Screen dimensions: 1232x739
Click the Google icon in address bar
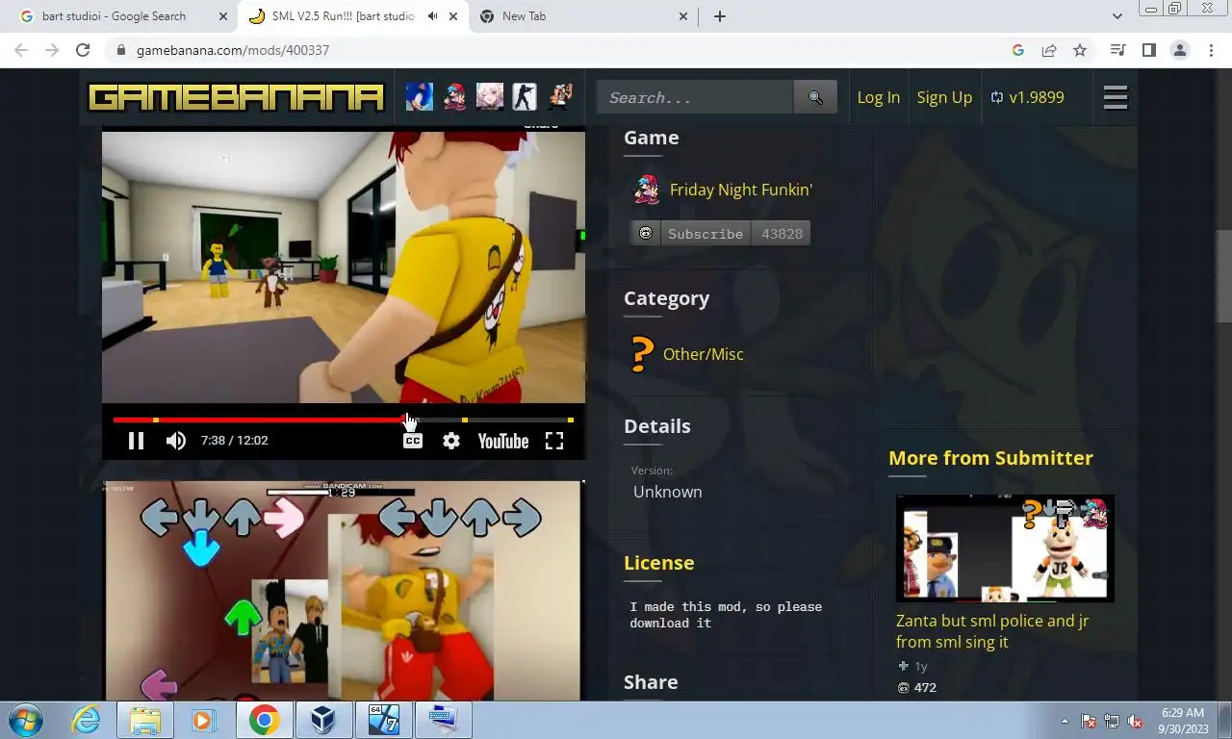1018,50
